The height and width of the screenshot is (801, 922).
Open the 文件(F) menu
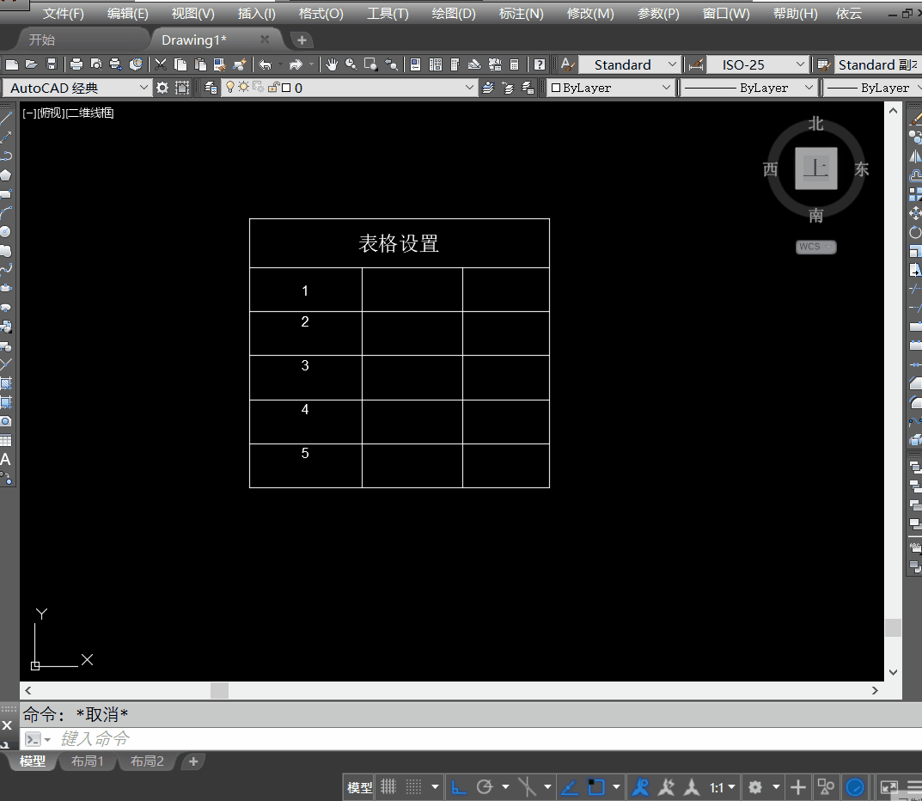pyautogui.click(x=63, y=14)
